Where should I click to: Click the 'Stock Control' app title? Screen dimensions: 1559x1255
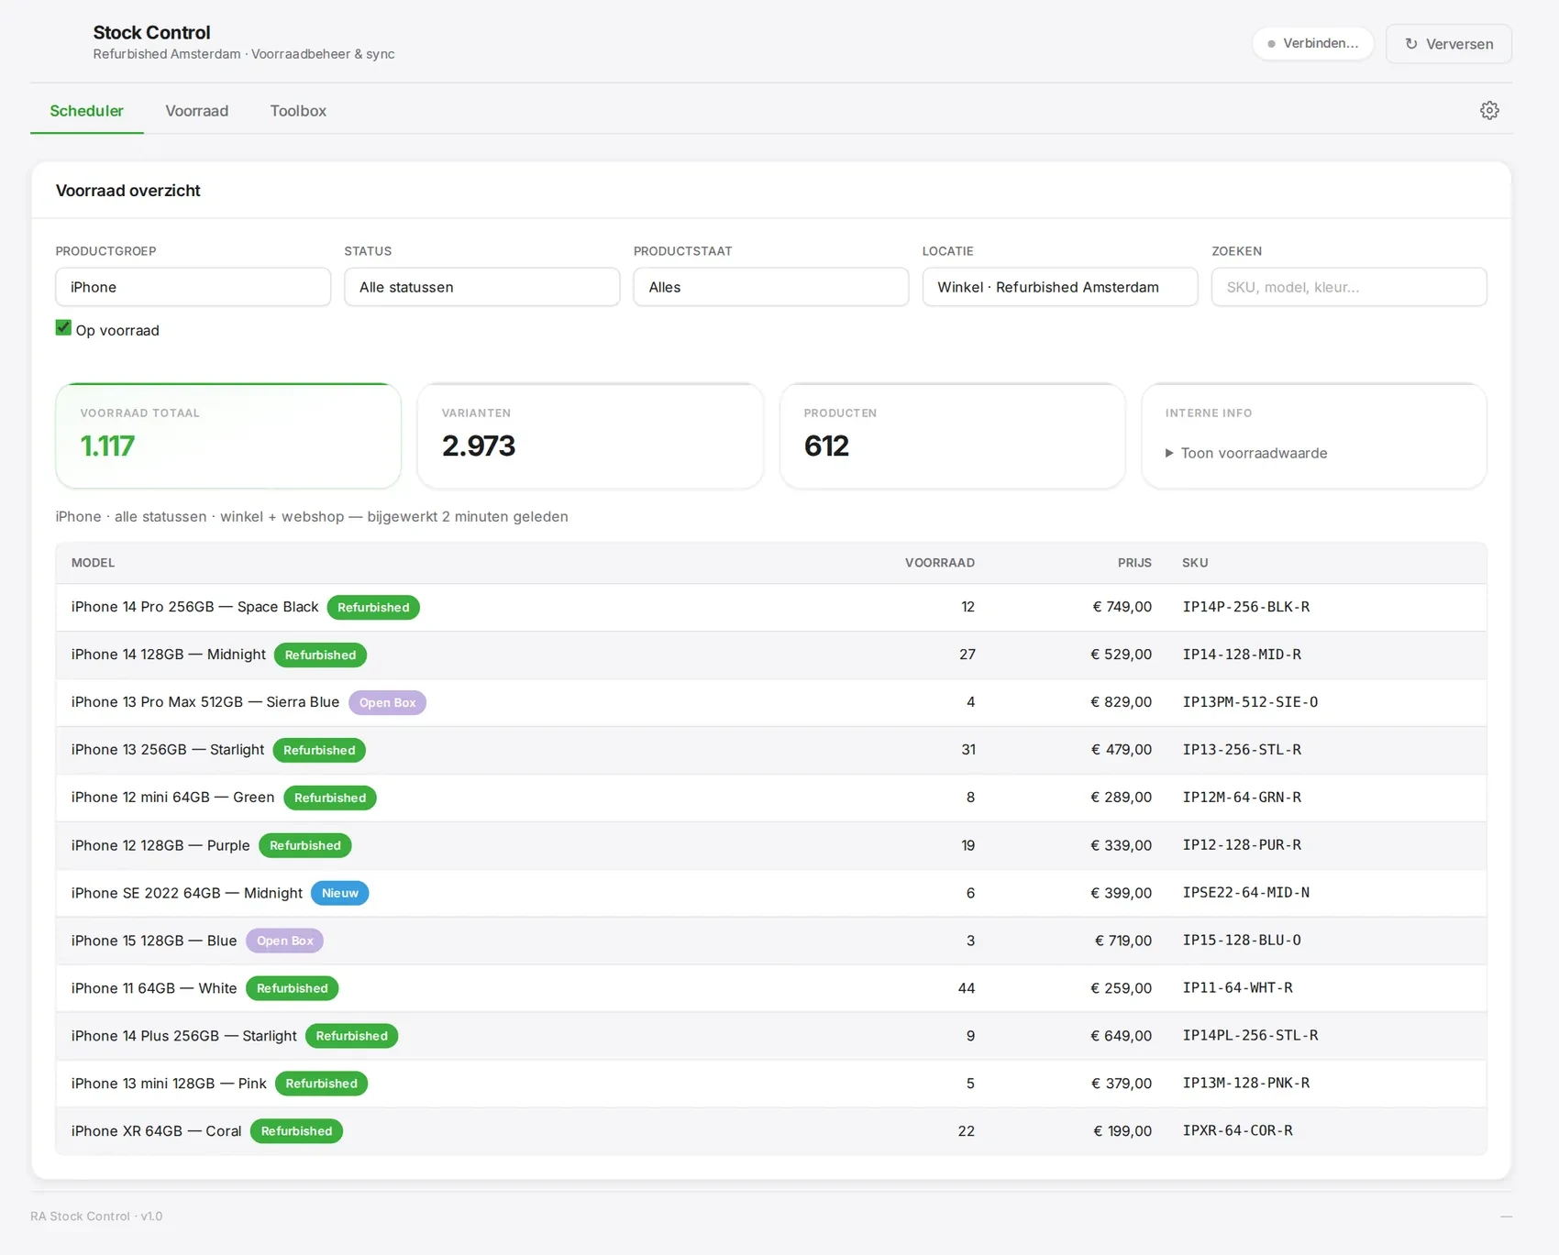pos(151,32)
